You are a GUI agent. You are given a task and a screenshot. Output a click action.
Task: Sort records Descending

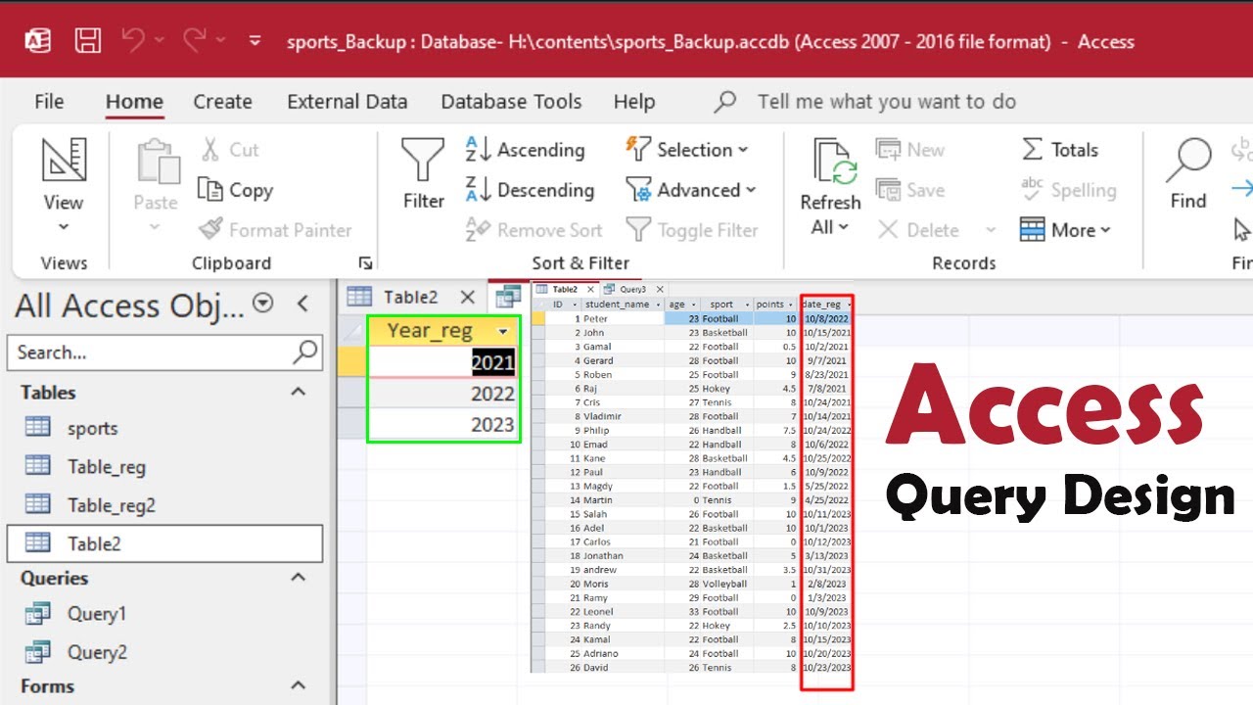coord(530,190)
